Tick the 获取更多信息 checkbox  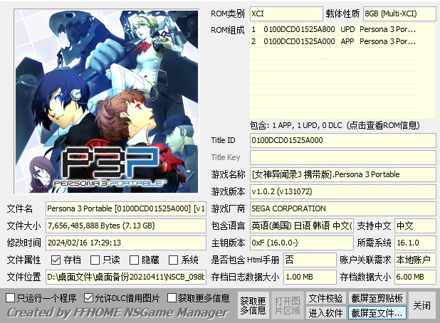click(x=172, y=298)
